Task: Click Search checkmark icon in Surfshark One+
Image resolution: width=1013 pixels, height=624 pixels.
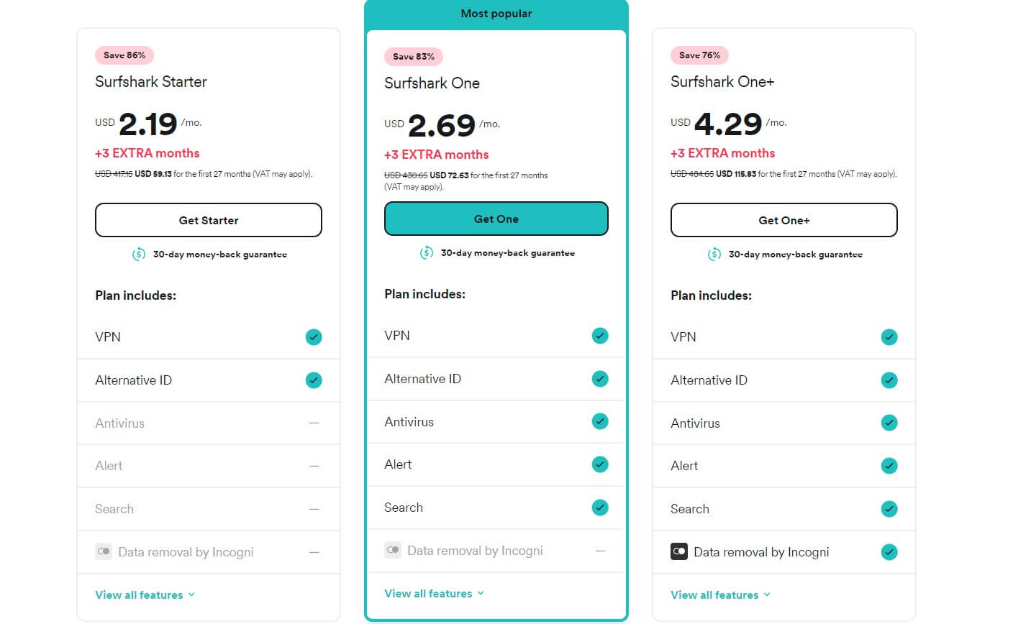Action: [x=889, y=509]
